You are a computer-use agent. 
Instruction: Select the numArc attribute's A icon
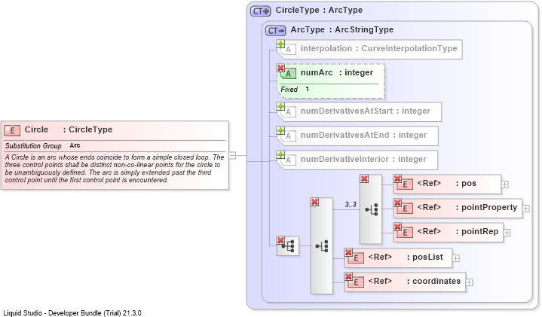click(288, 74)
